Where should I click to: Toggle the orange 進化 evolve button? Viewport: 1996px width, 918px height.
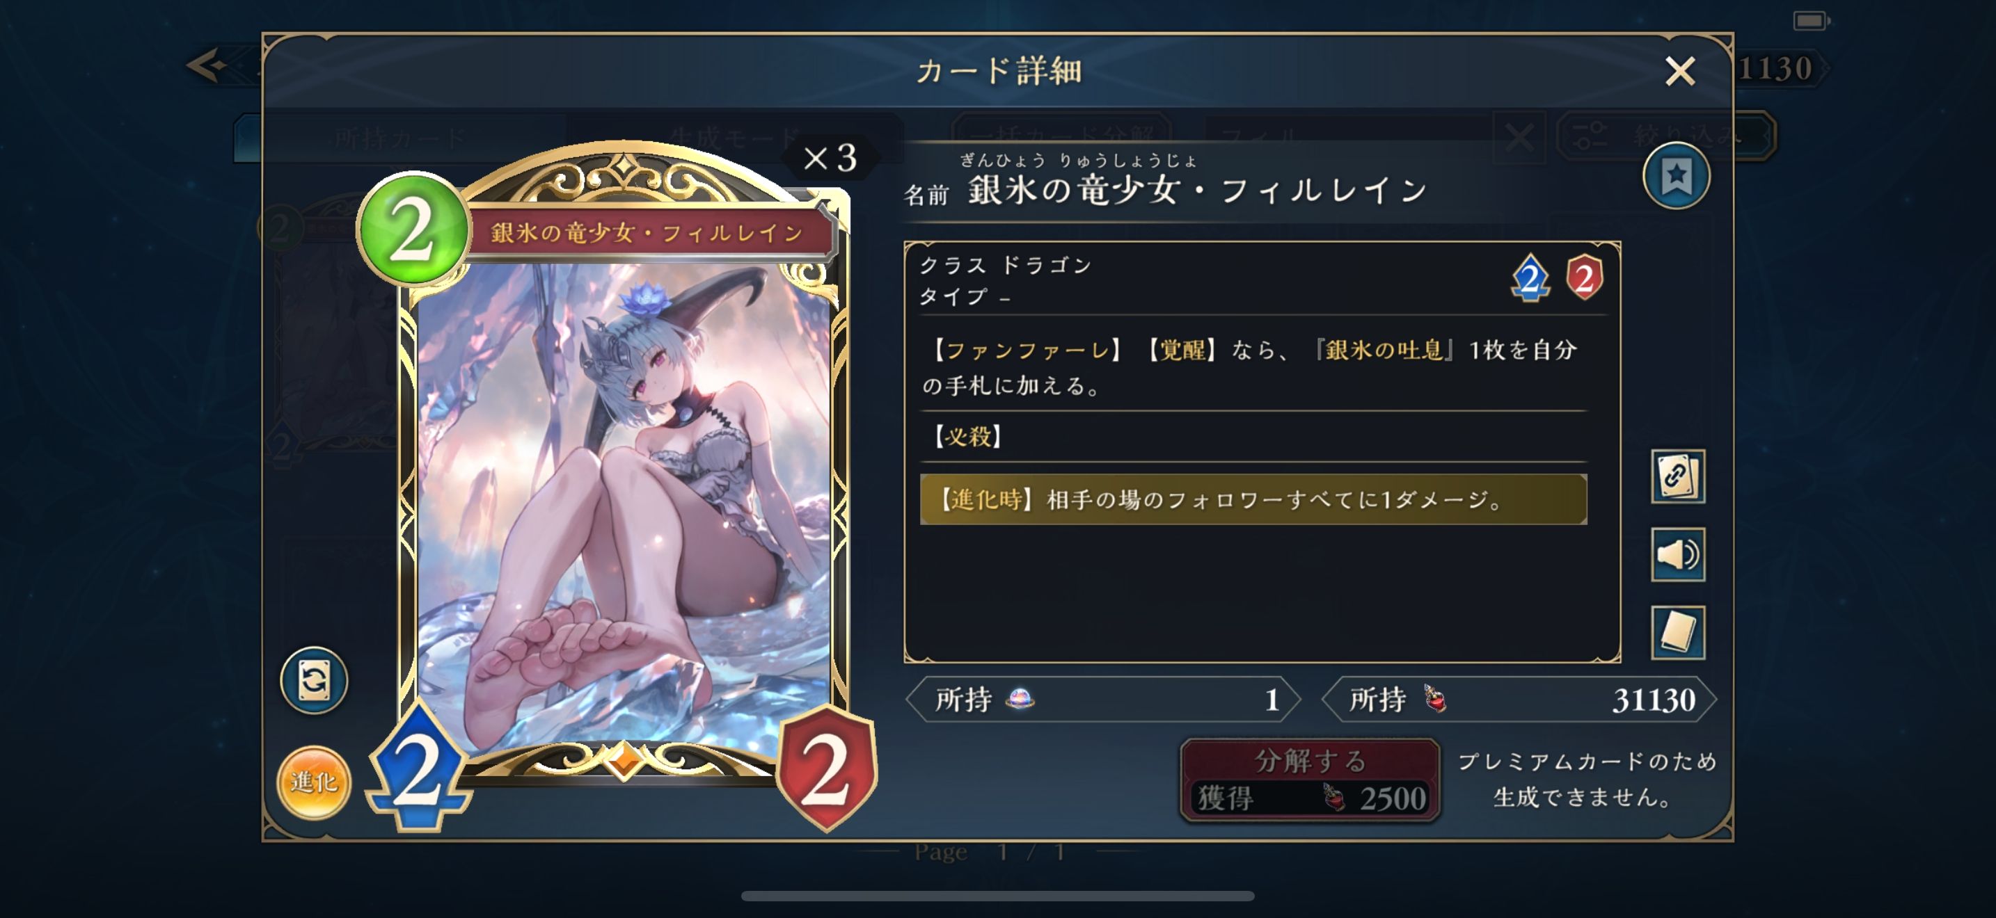[314, 782]
